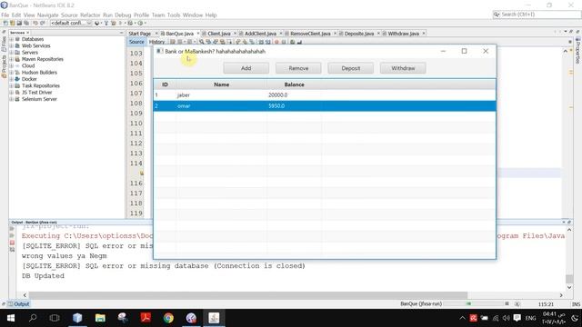Switch to the AddClient.java tab
Viewport: 582px width, 327px height.
[x=260, y=34]
